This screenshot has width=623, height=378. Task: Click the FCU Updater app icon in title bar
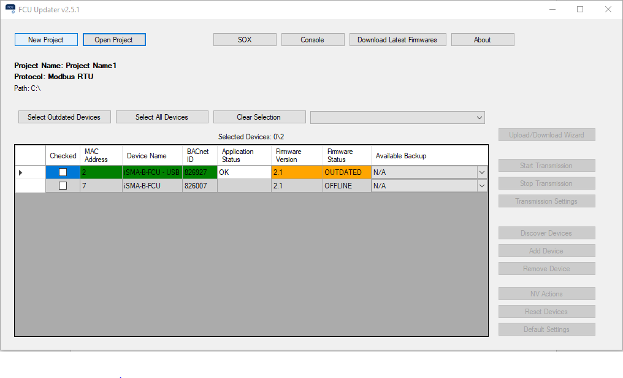tap(10, 9)
